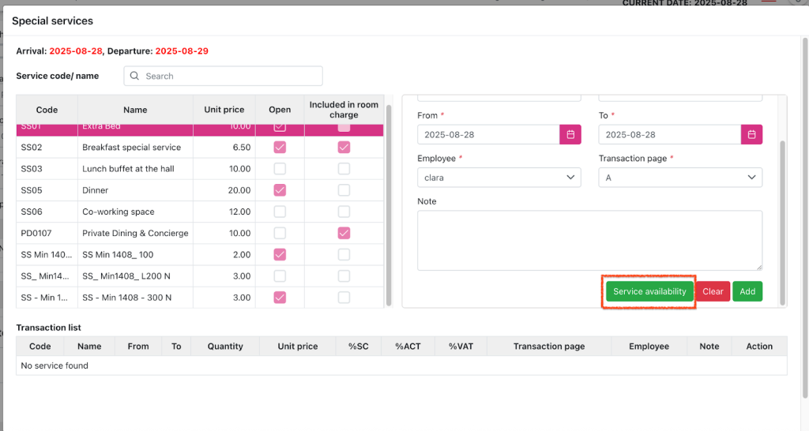Expand the Employee dropdown showing clara
The height and width of the screenshot is (431, 809).
click(x=499, y=178)
